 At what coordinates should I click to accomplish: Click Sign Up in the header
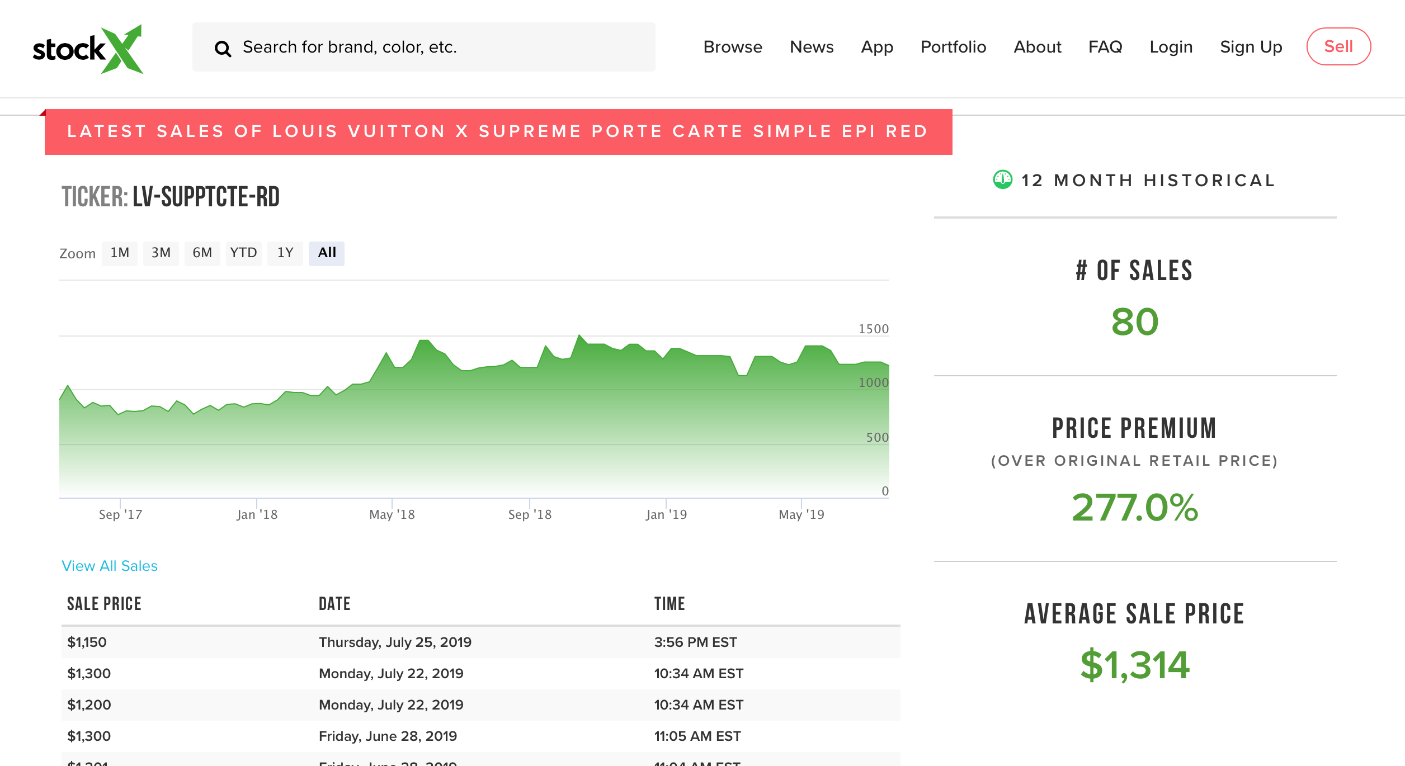tap(1251, 47)
